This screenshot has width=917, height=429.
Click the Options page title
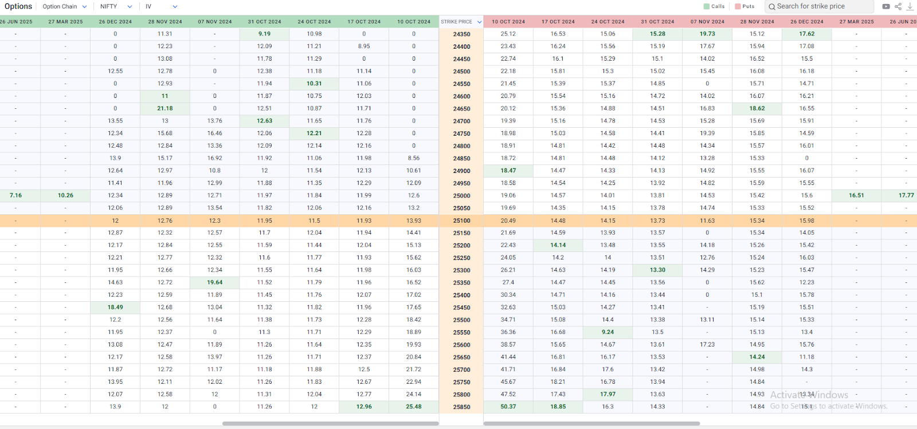(18, 6)
